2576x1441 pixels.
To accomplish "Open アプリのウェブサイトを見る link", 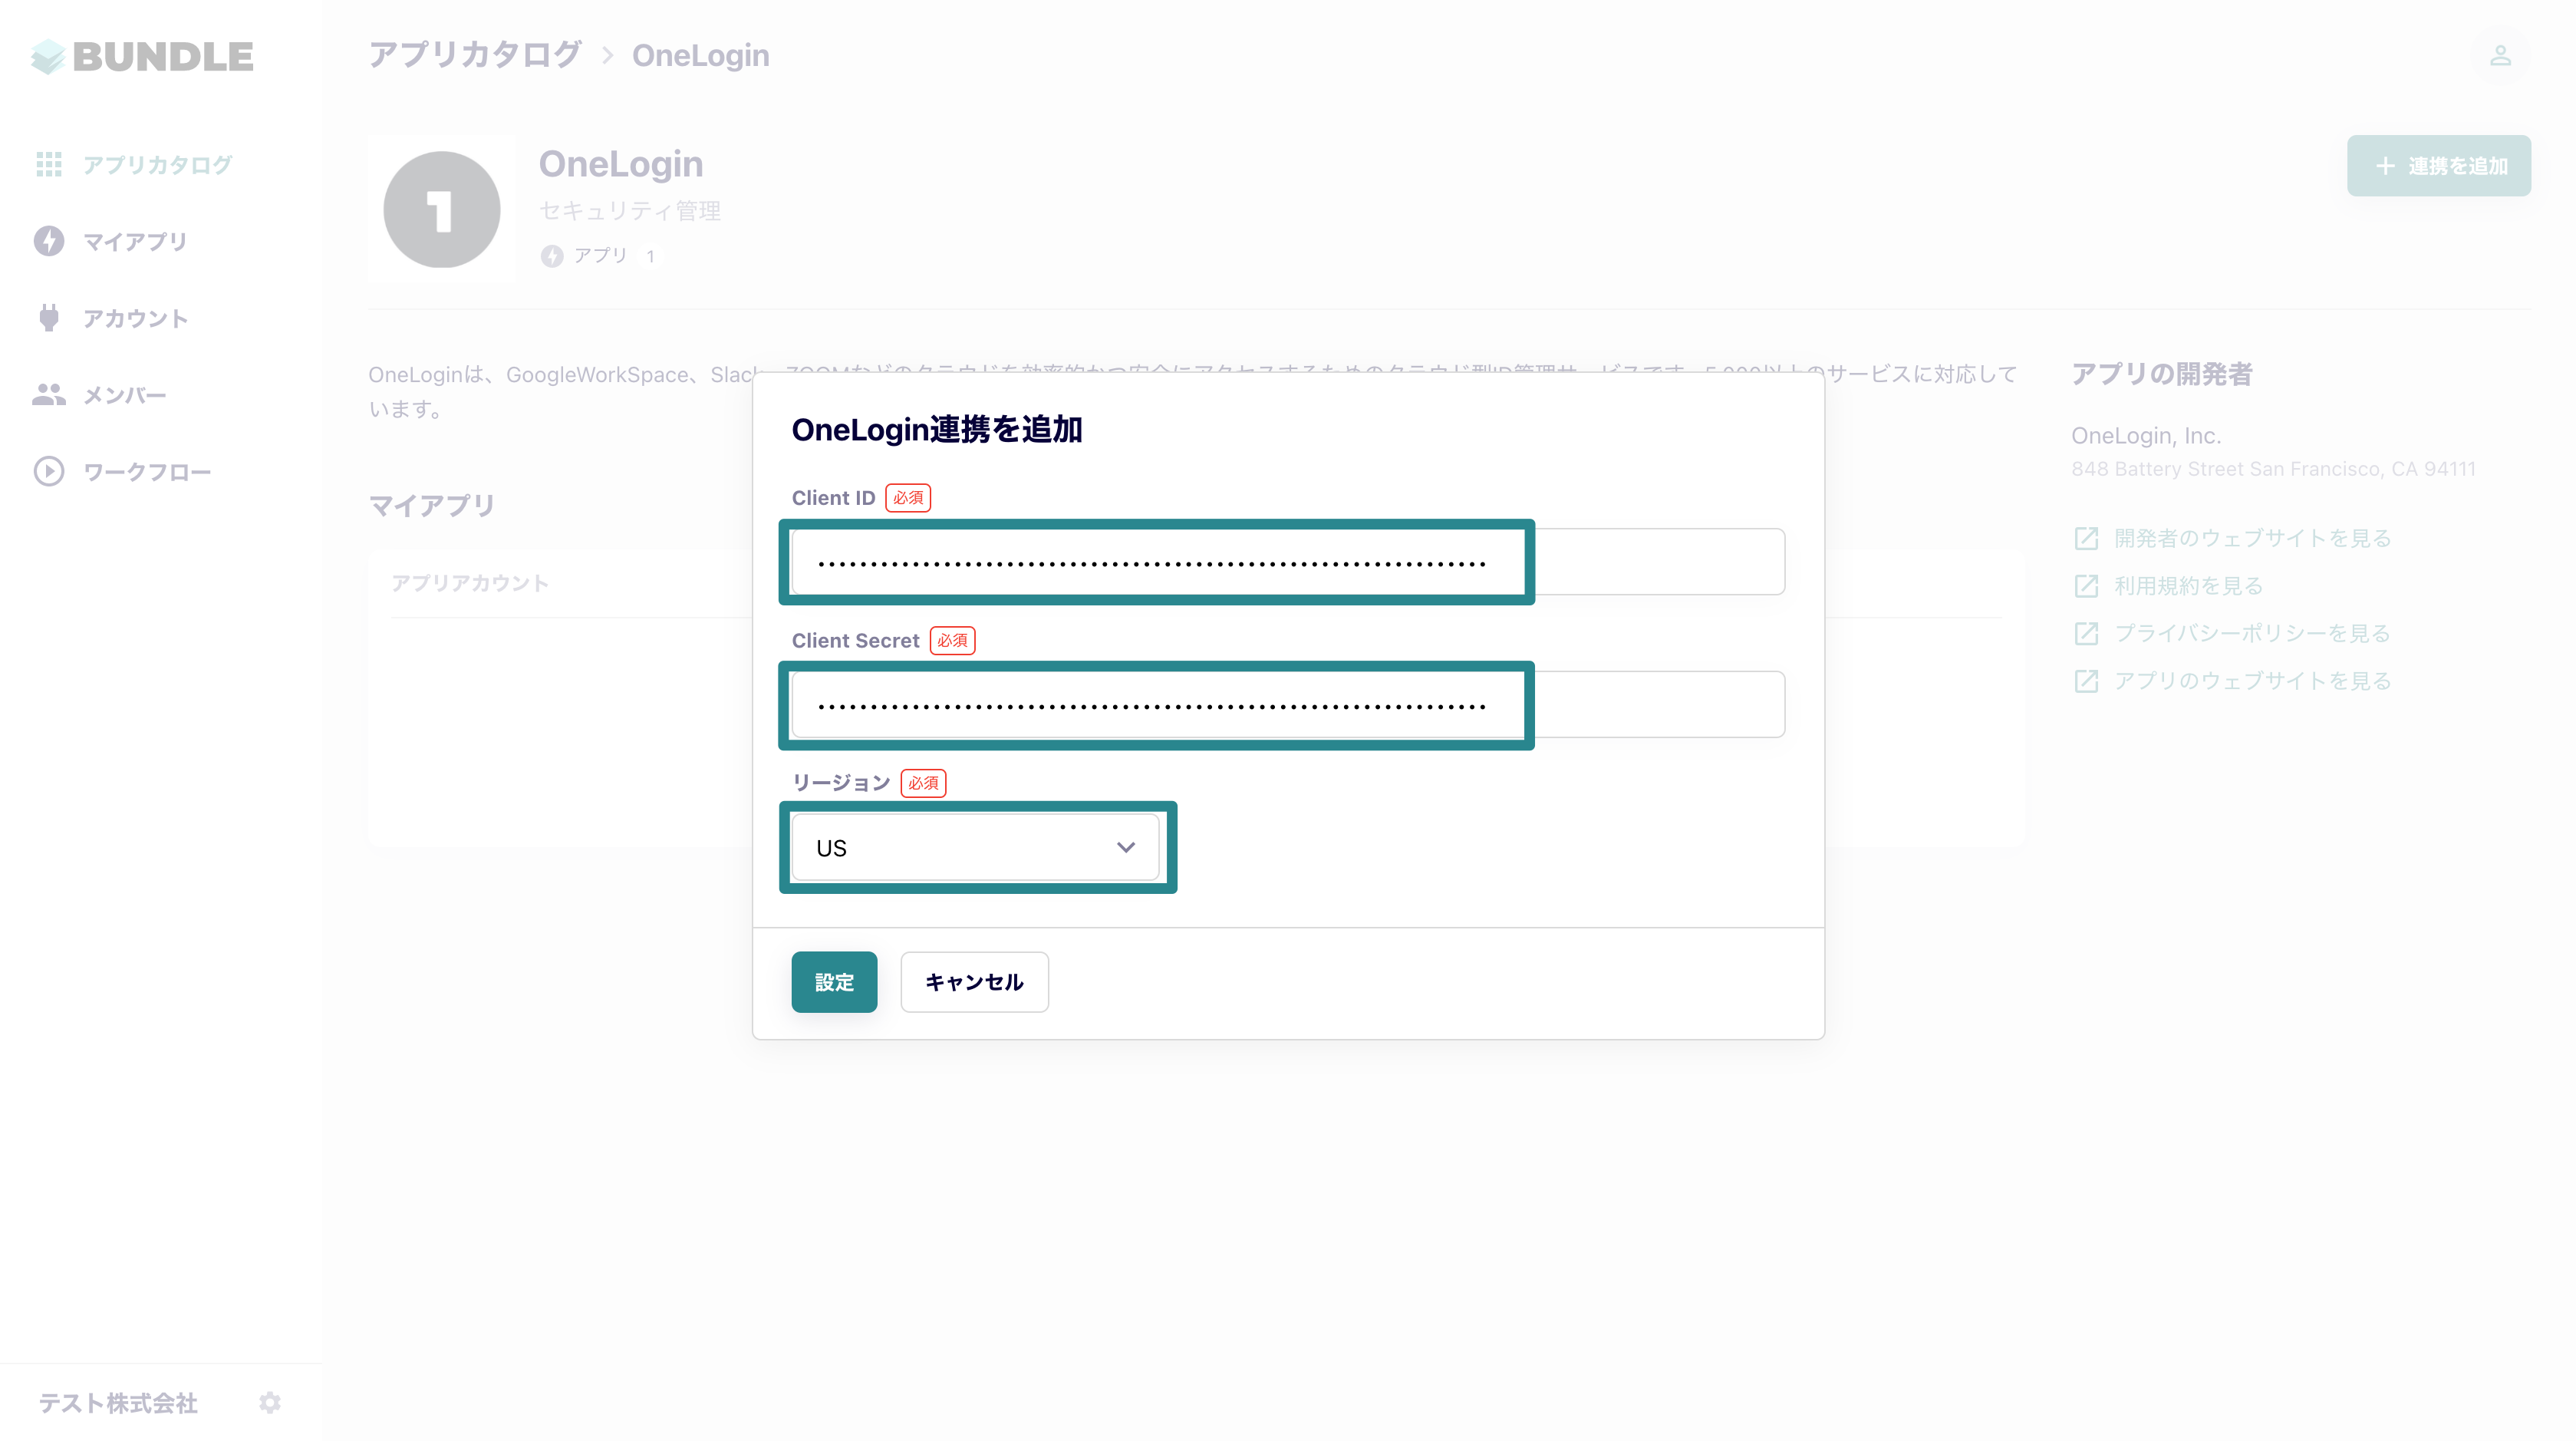I will (2252, 681).
